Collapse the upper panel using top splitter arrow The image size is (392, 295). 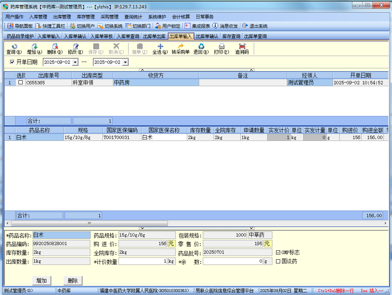click(x=142, y=70)
